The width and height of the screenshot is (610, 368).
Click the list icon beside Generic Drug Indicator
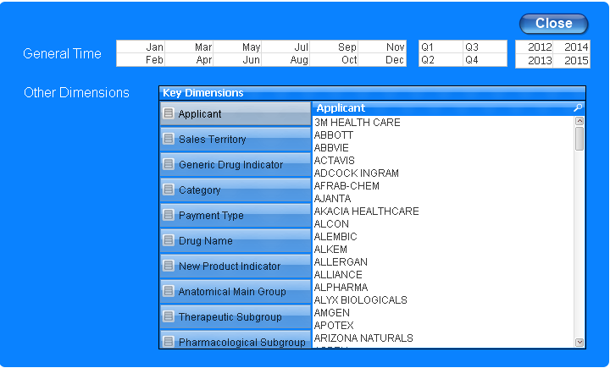[x=169, y=164]
